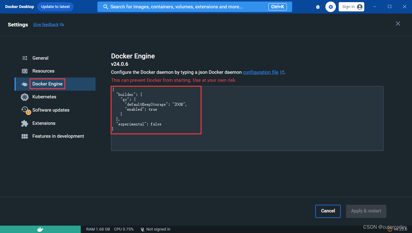
Task: Open Features in development tab
Action: pyautogui.click(x=55, y=136)
